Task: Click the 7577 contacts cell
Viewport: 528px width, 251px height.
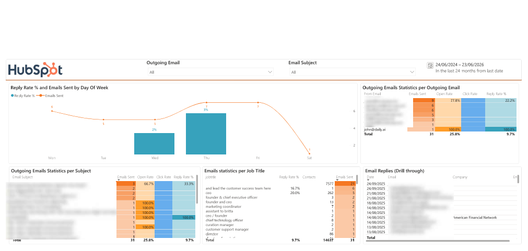Action: [330, 184]
